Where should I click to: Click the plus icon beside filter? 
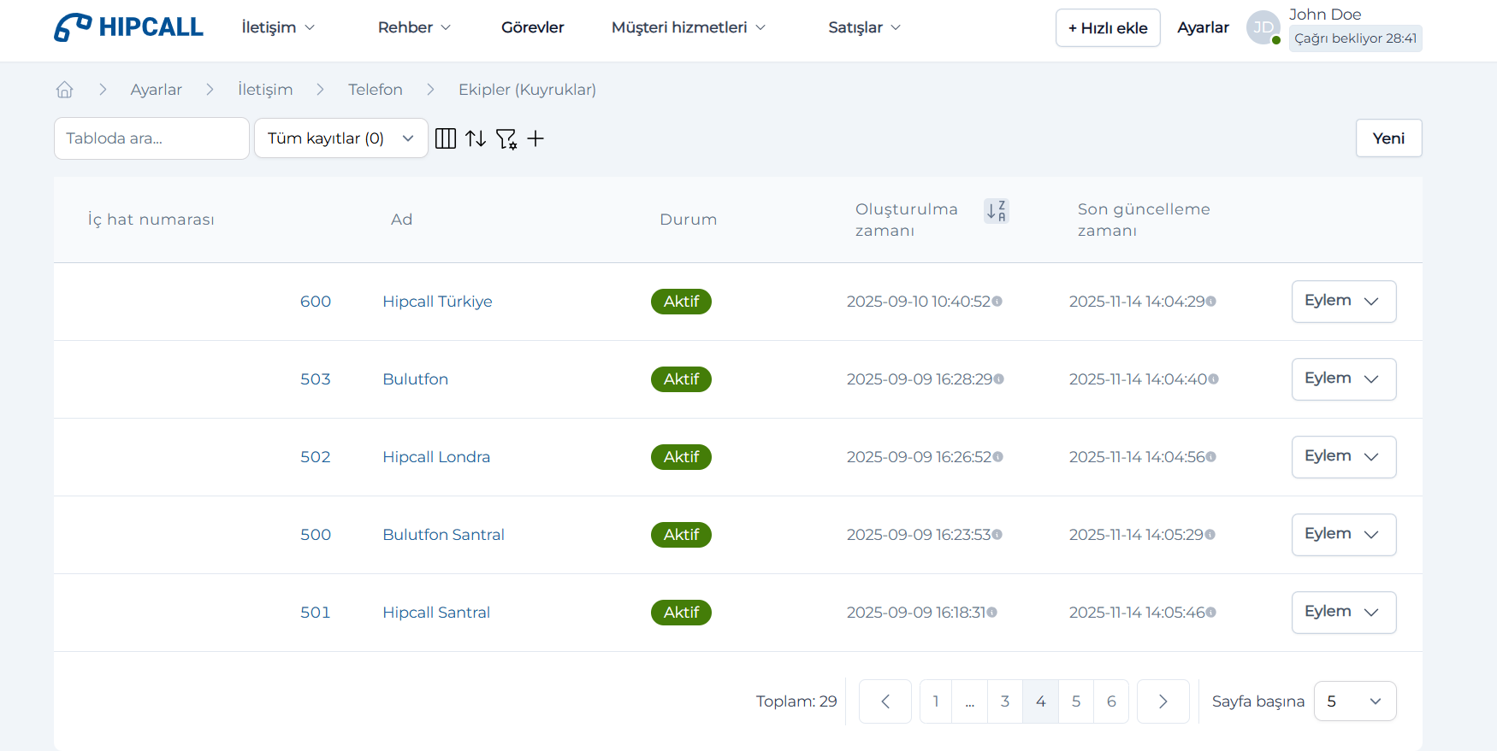(535, 138)
